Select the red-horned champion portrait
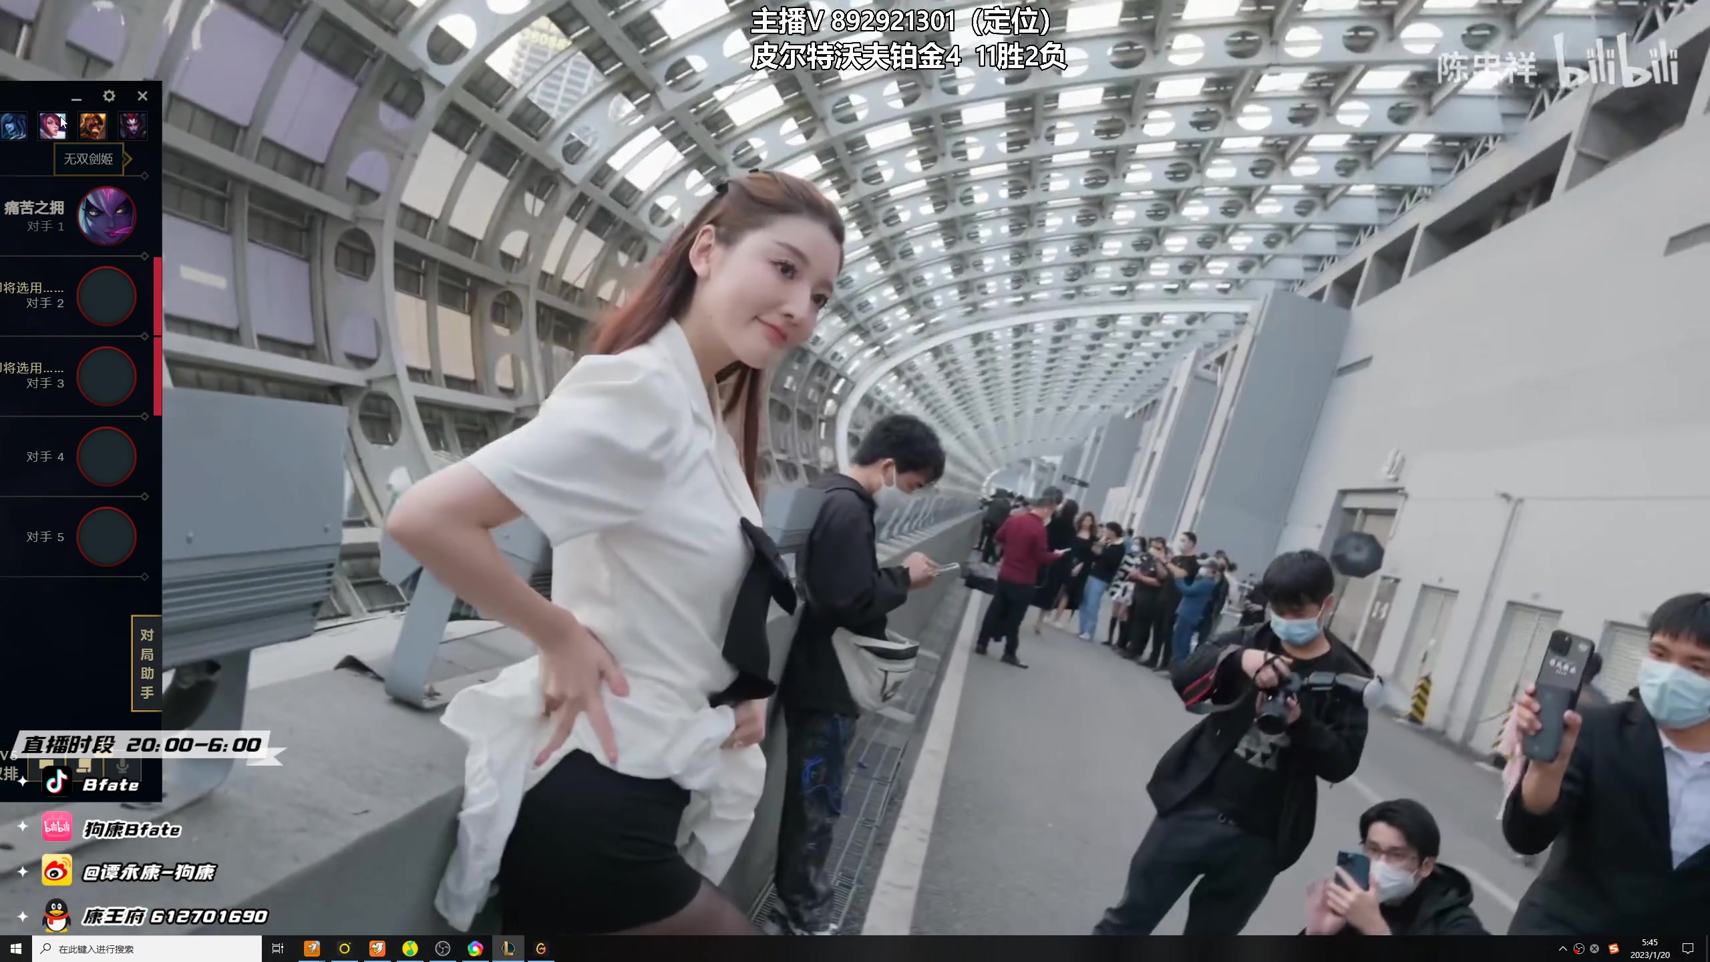 point(132,126)
